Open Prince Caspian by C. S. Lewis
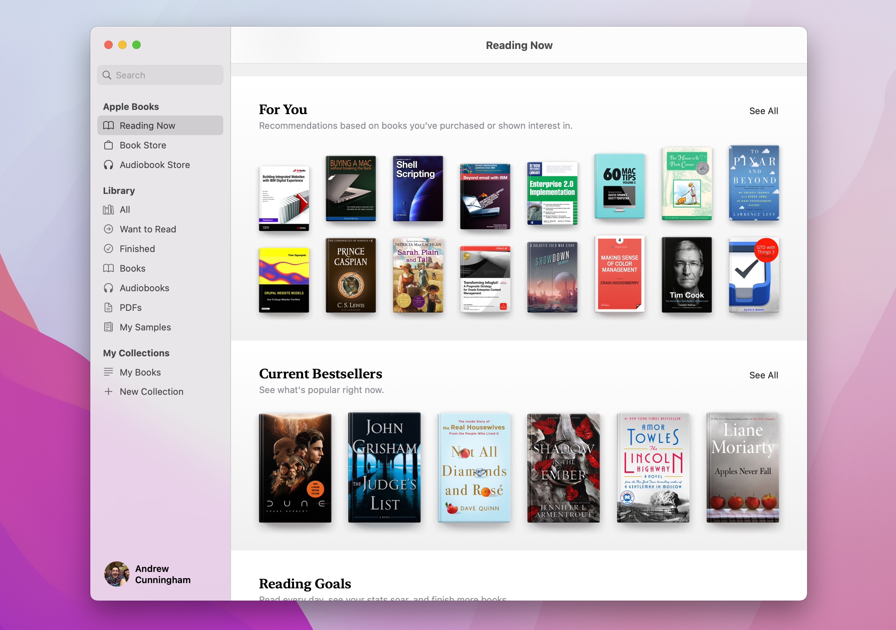The width and height of the screenshot is (896, 630). [350, 275]
